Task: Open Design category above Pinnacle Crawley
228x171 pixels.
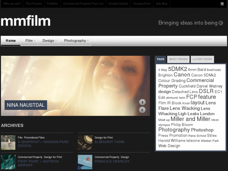Action: click(125, 157)
